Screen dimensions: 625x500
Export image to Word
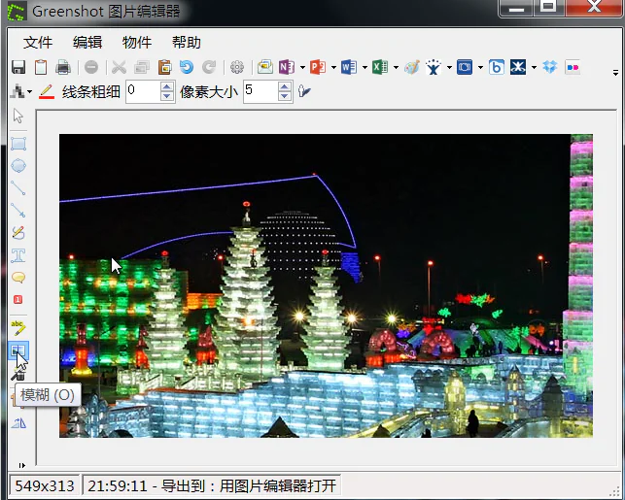[x=349, y=67]
